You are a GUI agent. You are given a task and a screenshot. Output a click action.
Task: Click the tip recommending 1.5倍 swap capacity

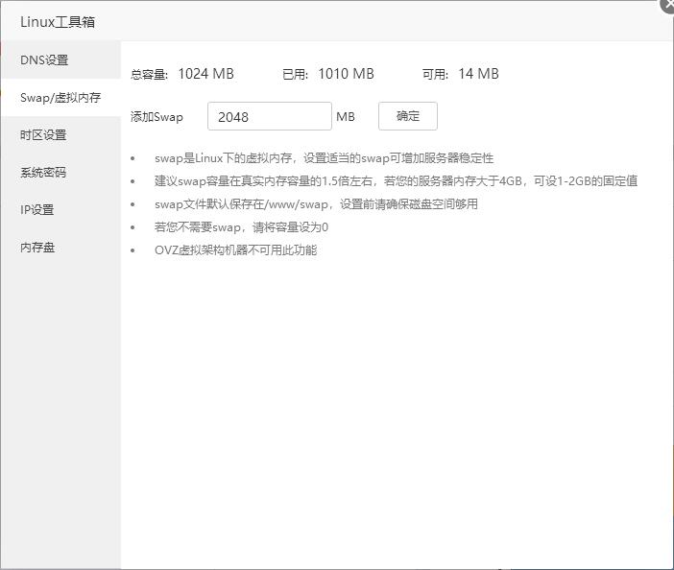(x=396, y=181)
